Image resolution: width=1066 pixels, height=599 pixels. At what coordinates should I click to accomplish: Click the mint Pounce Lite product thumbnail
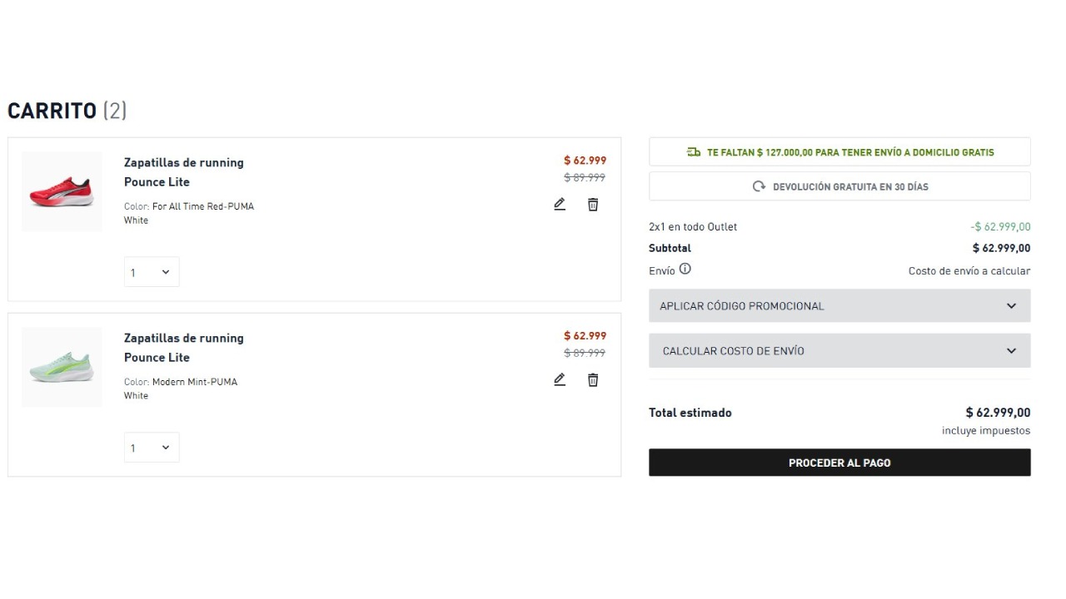click(61, 366)
